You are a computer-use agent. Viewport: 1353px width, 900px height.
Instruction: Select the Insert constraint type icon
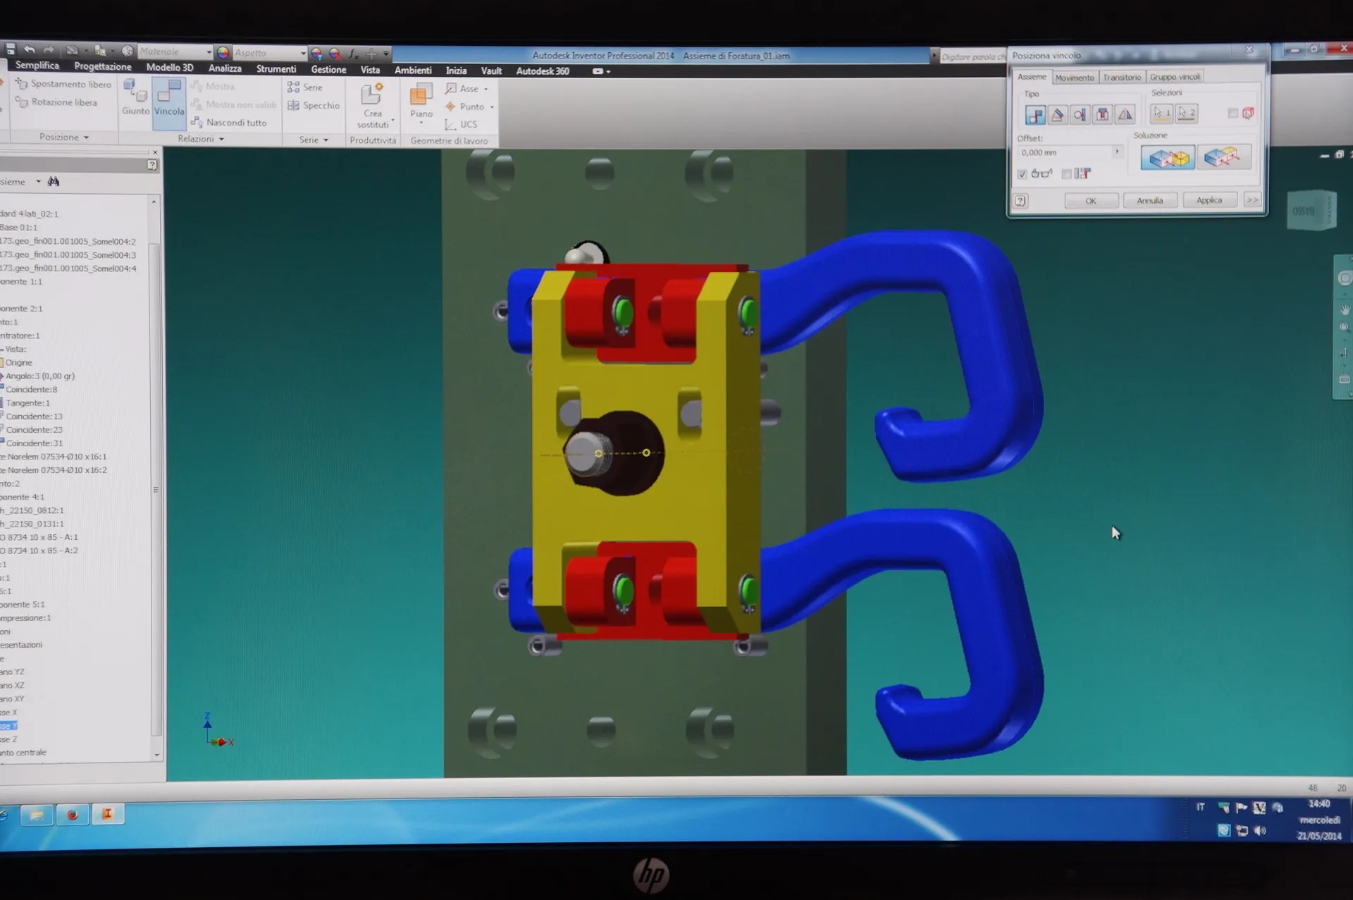(1103, 114)
